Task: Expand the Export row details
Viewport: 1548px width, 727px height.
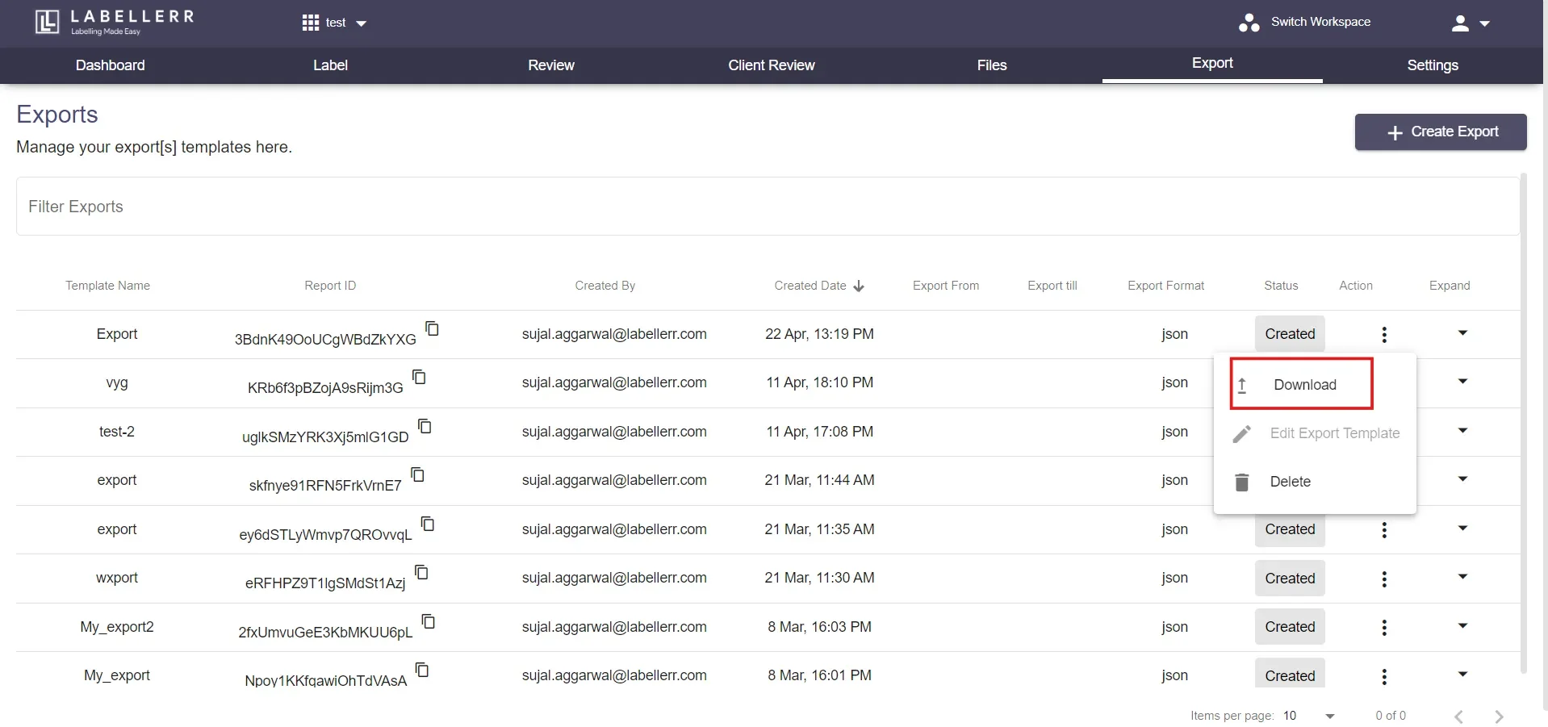Action: pos(1462,333)
